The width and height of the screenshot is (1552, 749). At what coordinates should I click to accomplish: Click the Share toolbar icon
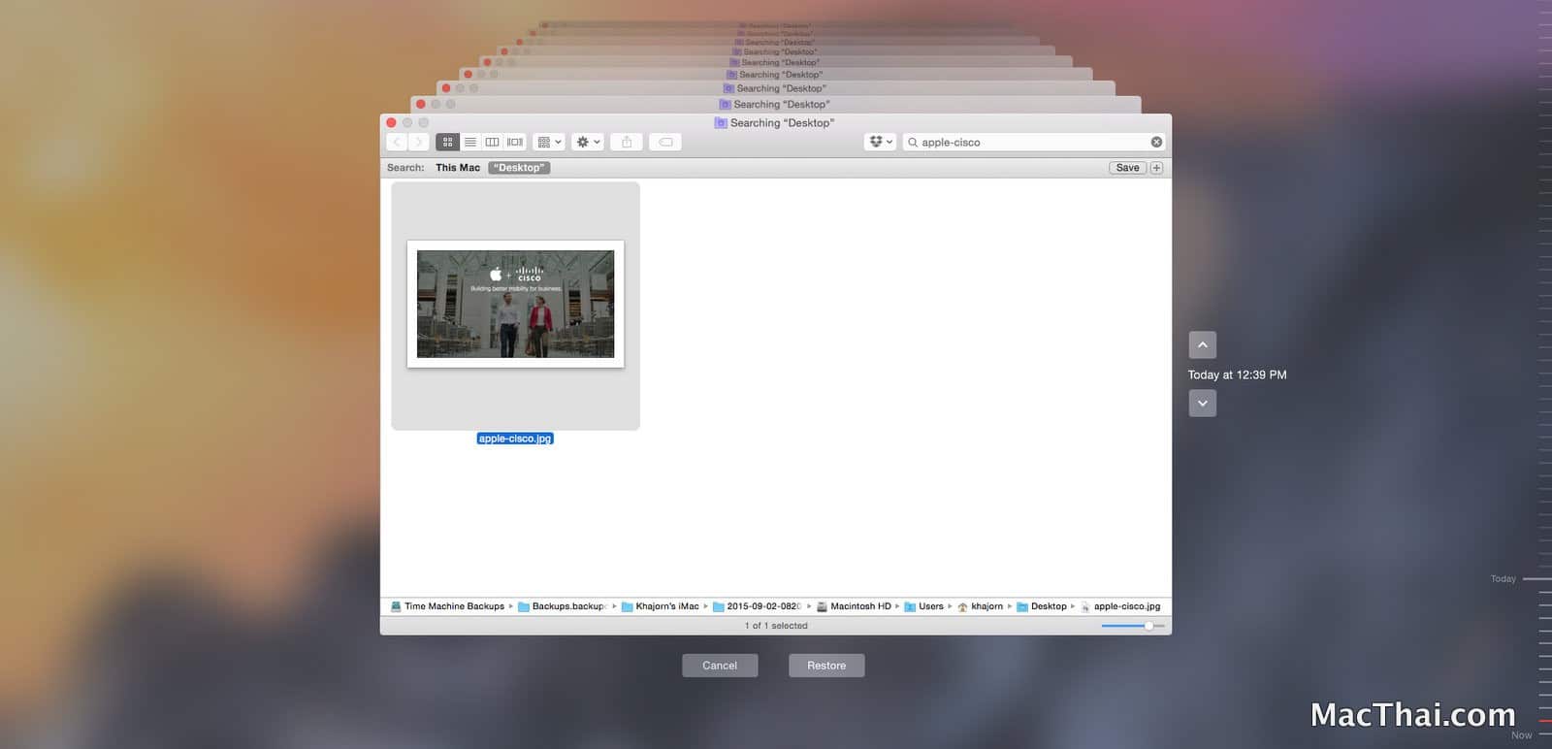(627, 142)
